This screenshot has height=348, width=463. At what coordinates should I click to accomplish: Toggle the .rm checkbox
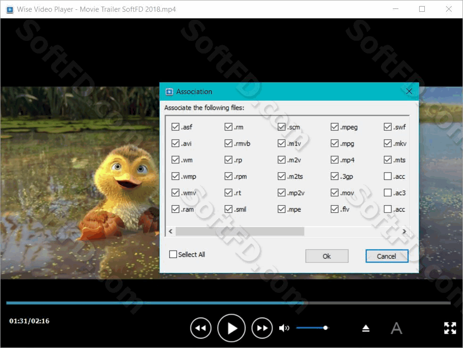[x=229, y=127]
